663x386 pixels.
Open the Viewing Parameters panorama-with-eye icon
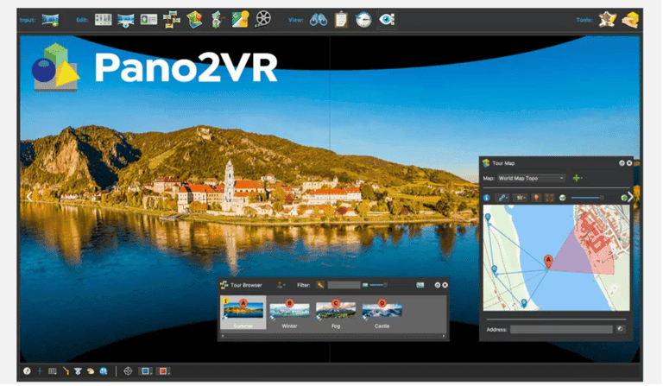click(x=126, y=20)
